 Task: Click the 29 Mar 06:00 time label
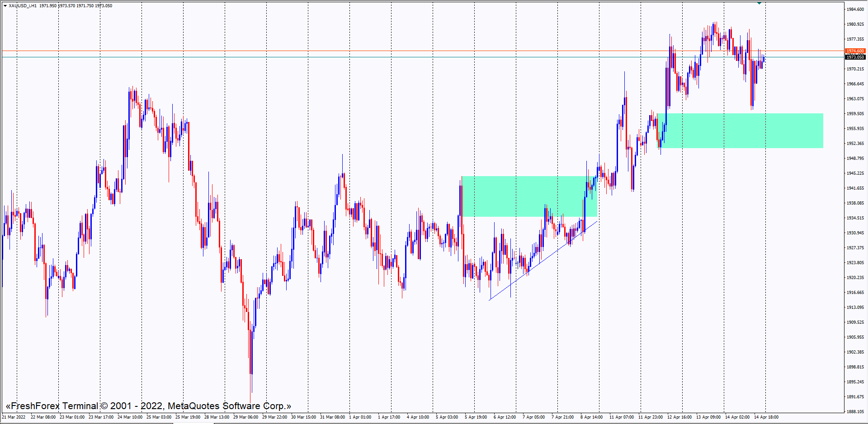(x=245, y=417)
